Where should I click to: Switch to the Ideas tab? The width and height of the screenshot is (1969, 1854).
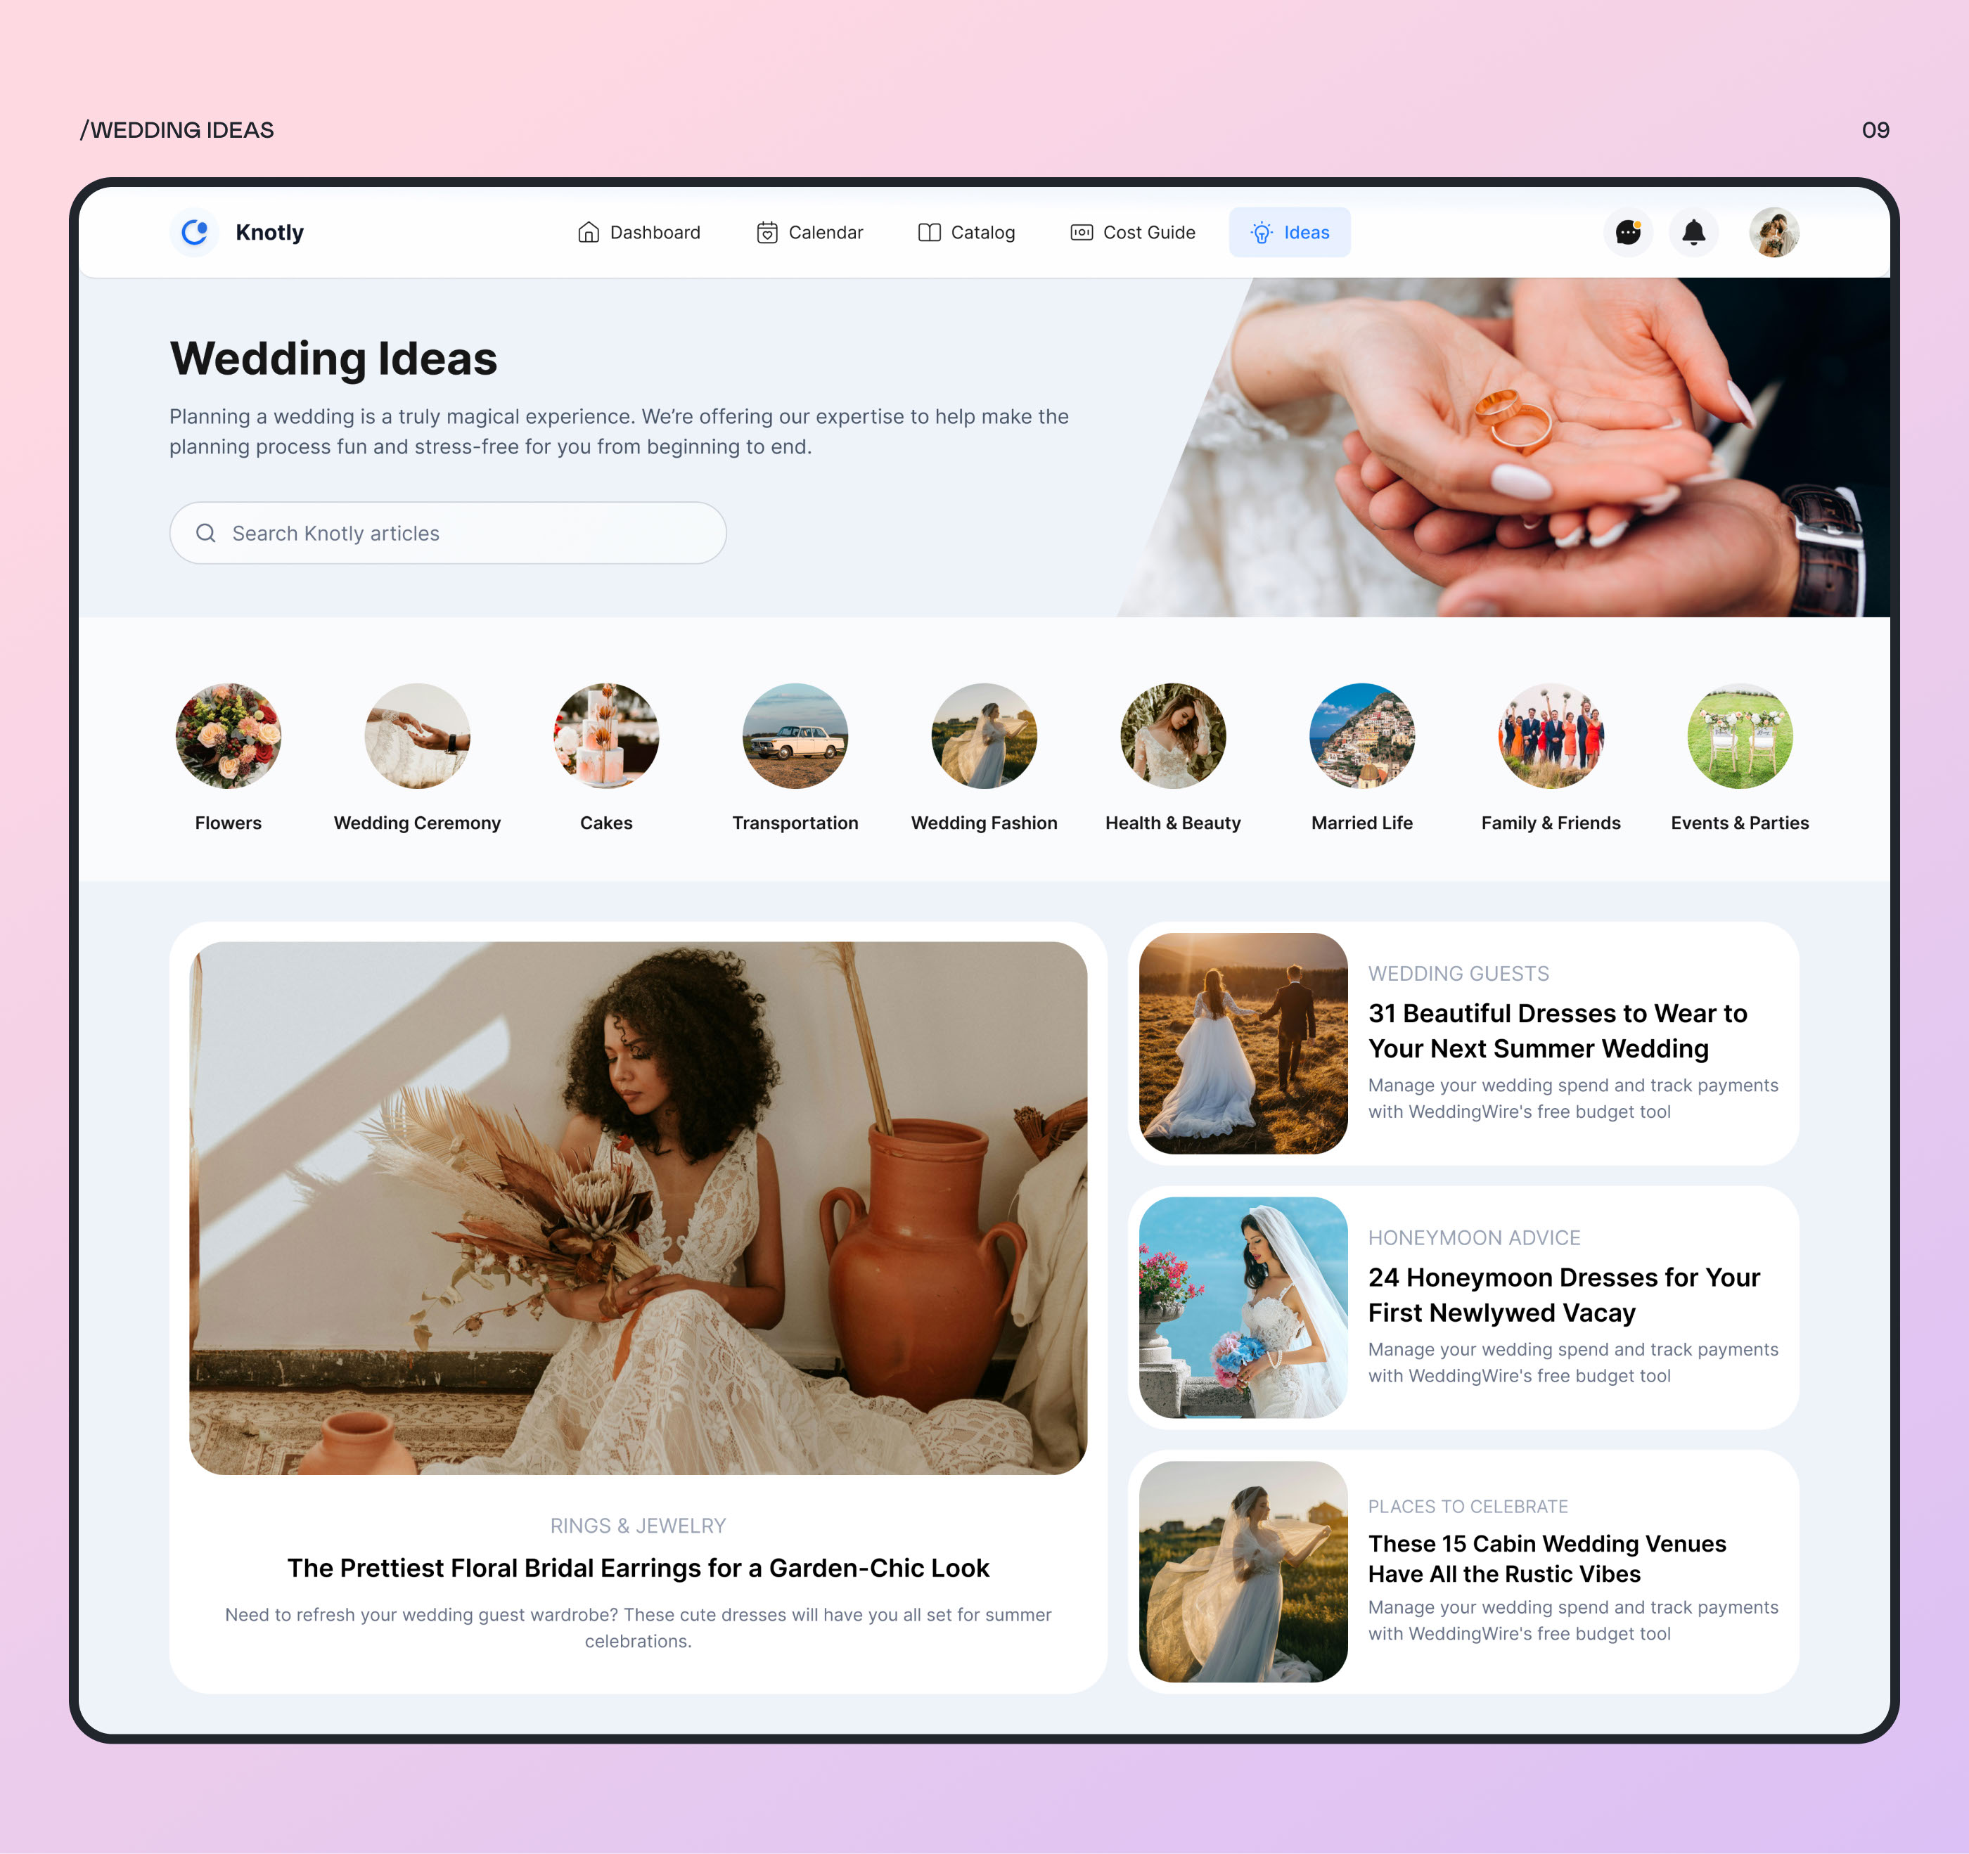coord(1290,232)
